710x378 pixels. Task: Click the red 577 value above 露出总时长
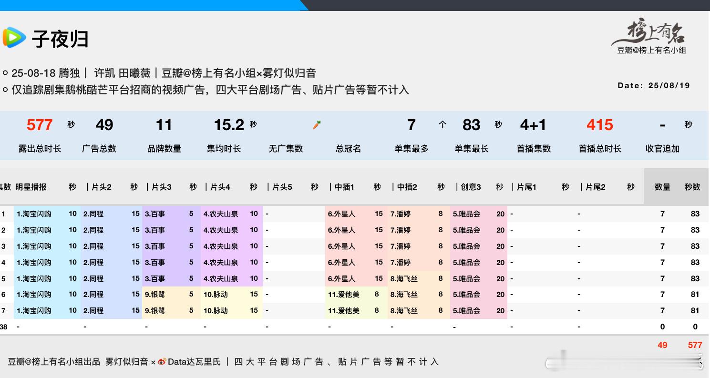pyautogui.click(x=40, y=125)
